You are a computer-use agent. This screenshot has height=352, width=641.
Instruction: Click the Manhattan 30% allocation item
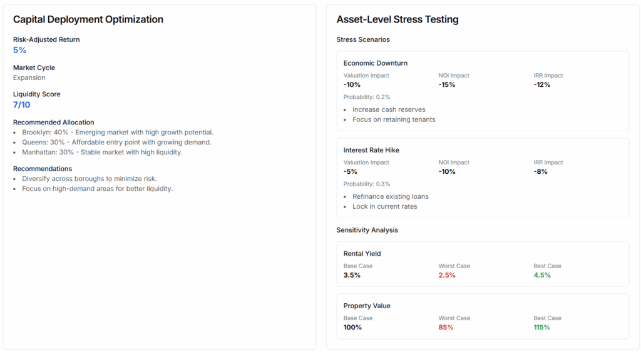pos(102,152)
